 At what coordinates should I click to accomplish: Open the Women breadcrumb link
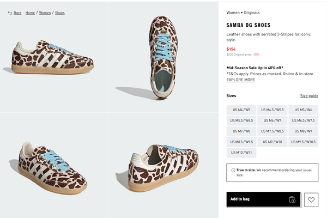coord(45,13)
